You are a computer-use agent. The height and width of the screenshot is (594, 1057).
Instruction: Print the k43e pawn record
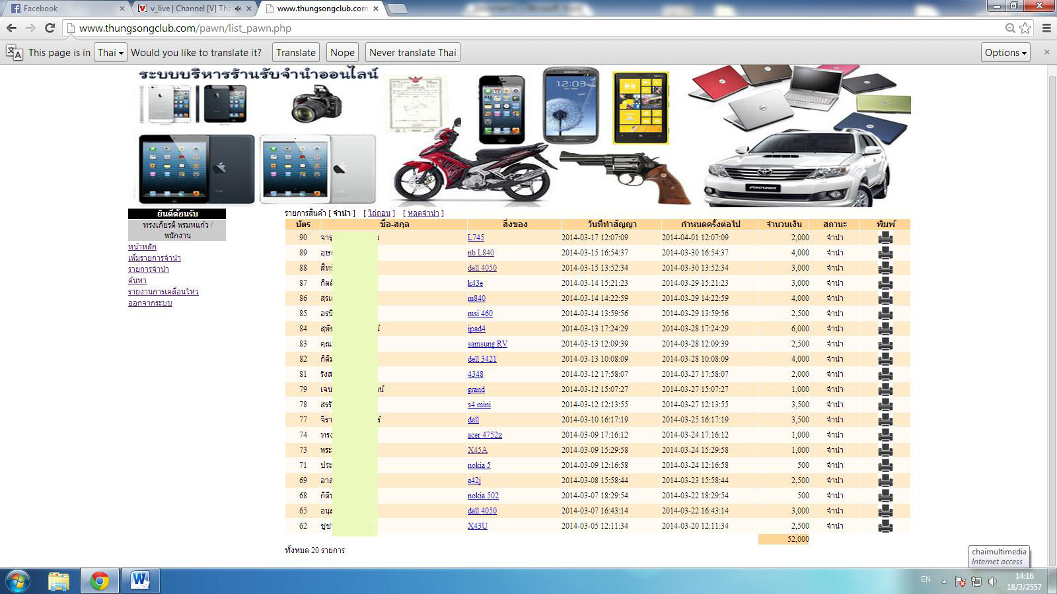[x=885, y=283]
